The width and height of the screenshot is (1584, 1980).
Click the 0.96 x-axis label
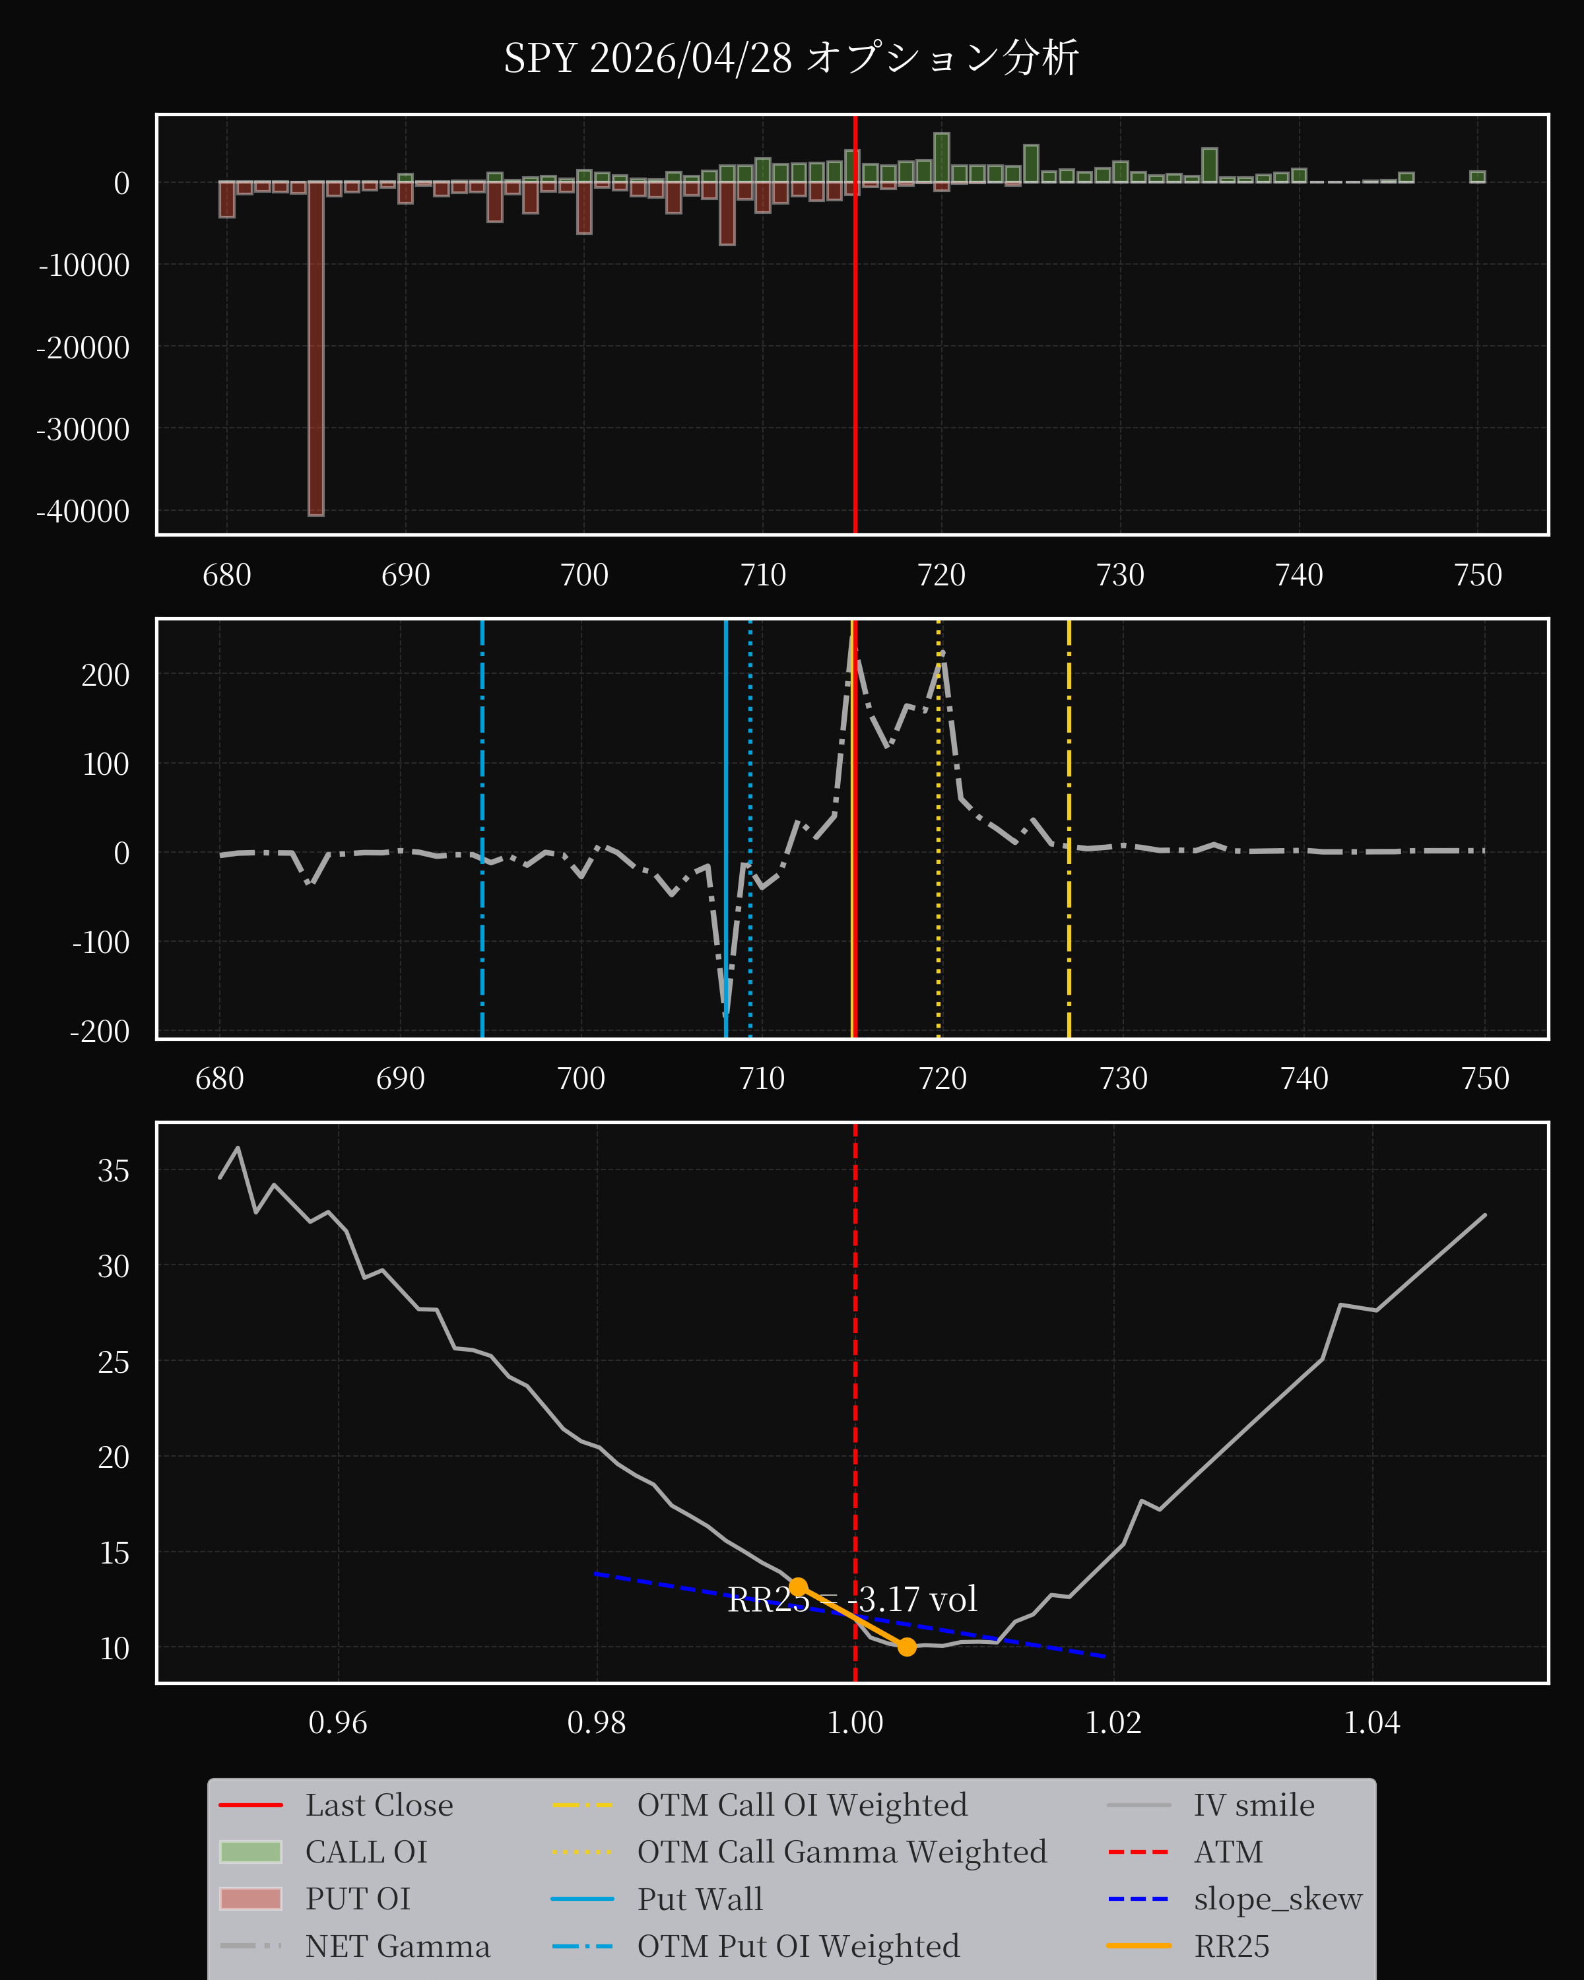[x=338, y=1722]
